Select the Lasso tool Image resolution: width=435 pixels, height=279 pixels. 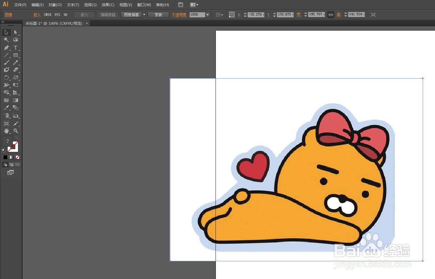tap(16, 40)
